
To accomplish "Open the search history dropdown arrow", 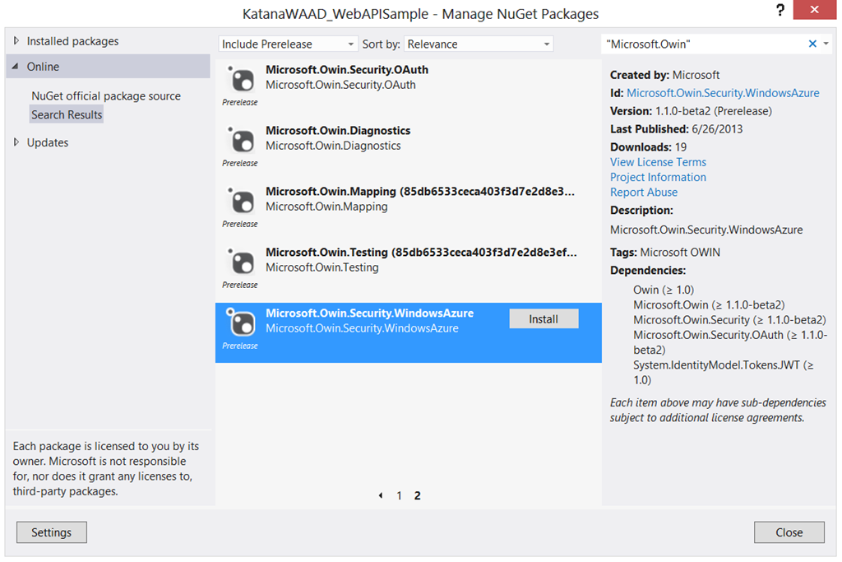I will [x=826, y=44].
